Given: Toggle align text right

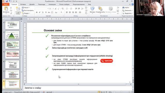Looking at the screenshot, I should point(73,12).
